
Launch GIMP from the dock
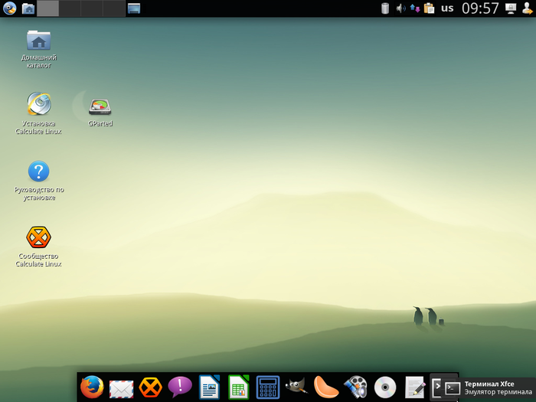[x=297, y=386]
